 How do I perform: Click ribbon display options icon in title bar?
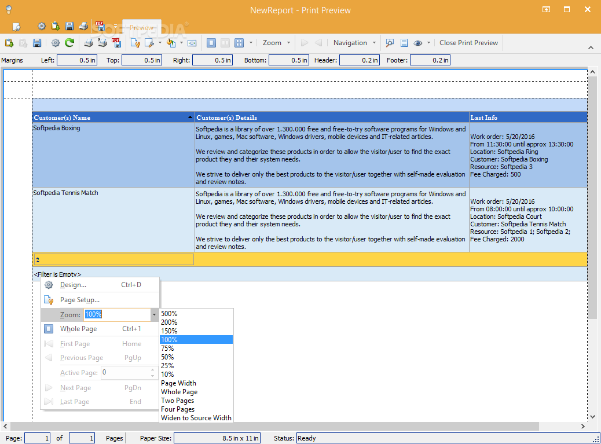click(546, 10)
